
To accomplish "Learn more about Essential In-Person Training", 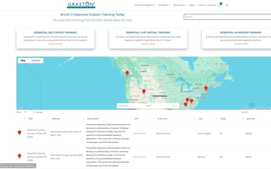I will [x=241, y=44].
